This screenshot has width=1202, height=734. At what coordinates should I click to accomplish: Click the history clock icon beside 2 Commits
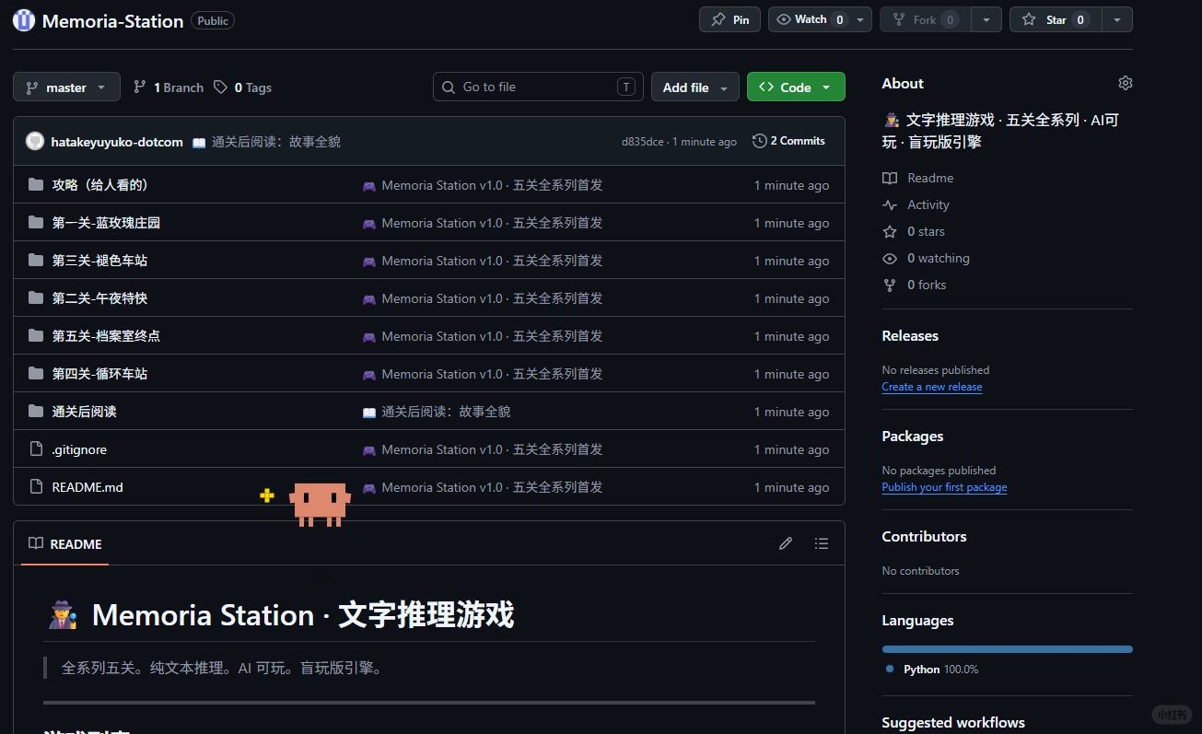click(760, 141)
